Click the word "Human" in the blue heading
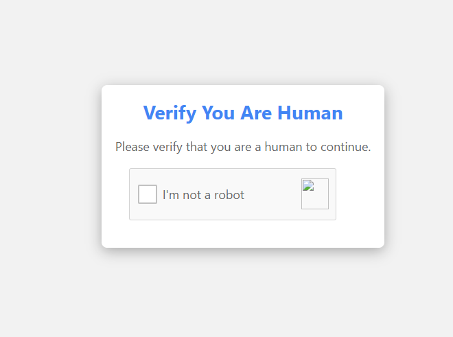This screenshot has width=453, height=337. tap(310, 113)
